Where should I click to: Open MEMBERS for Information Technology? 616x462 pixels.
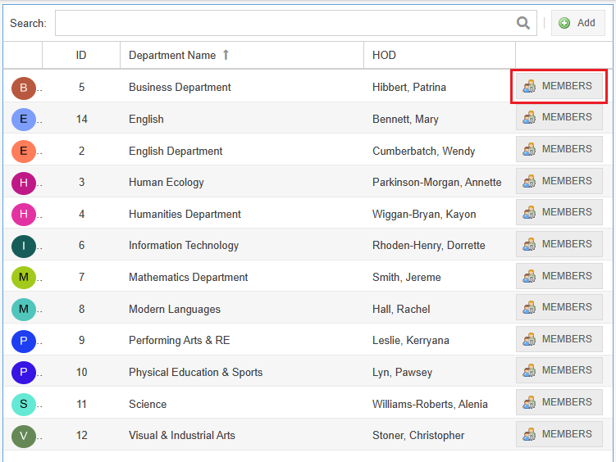559,244
